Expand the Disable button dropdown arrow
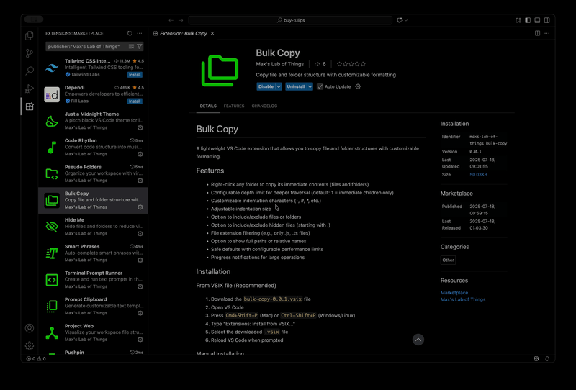This screenshot has width=576, height=390. (279, 86)
